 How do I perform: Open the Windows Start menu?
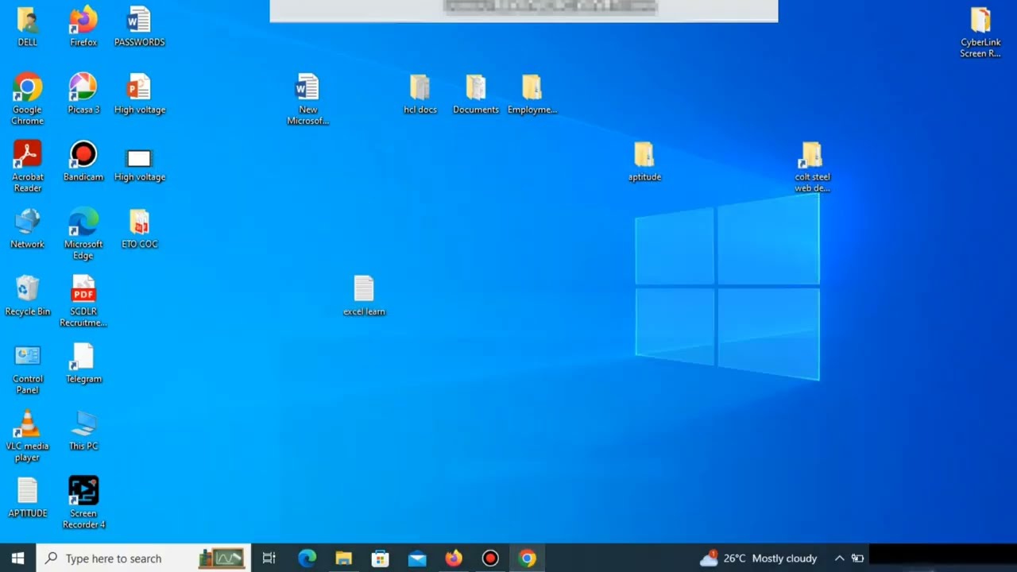pos(17,558)
